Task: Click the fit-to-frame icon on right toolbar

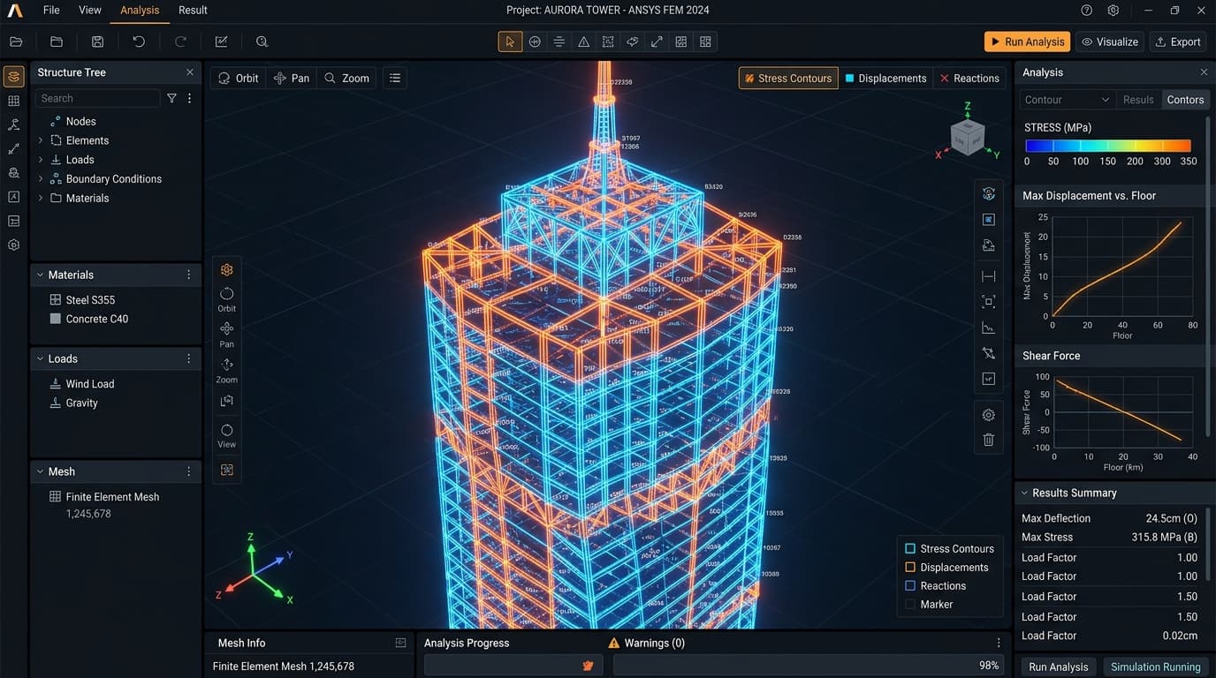Action: pos(989,302)
